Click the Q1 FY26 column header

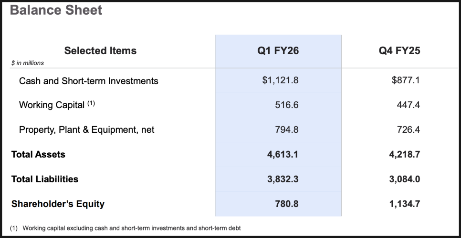coord(278,50)
